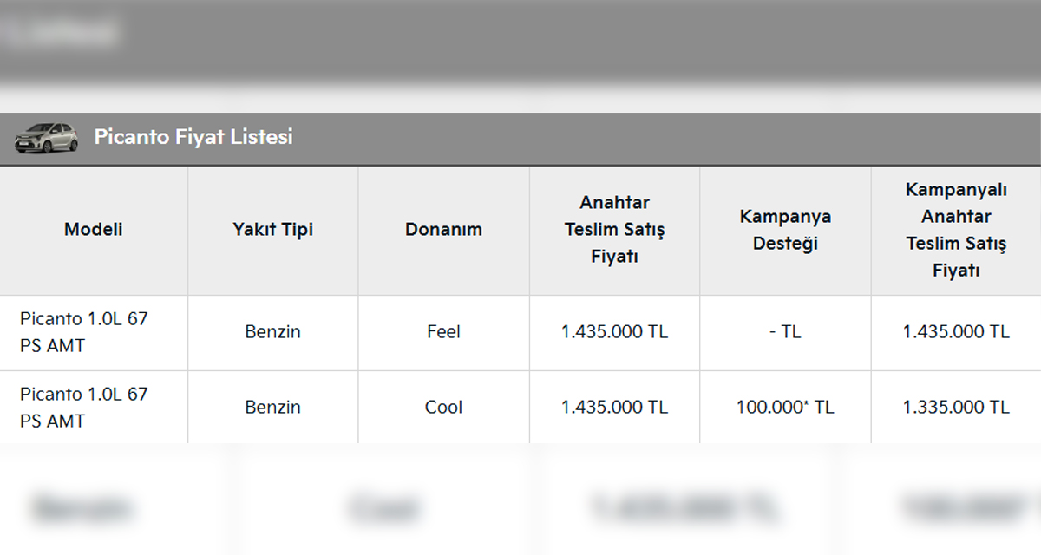Click the '- TL' campaign support cell
Screen dimensions: 1041x555
tap(785, 332)
